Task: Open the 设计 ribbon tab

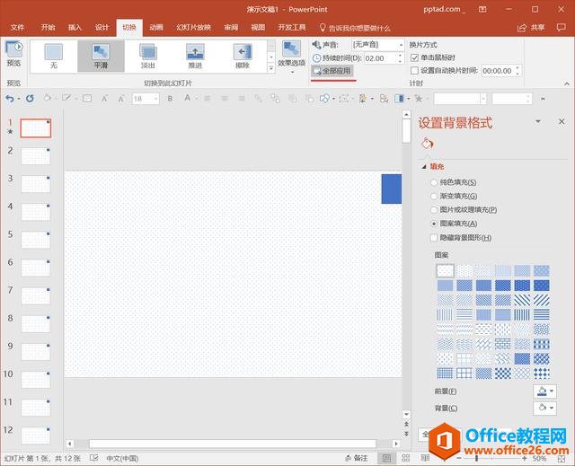Action: 102,27
